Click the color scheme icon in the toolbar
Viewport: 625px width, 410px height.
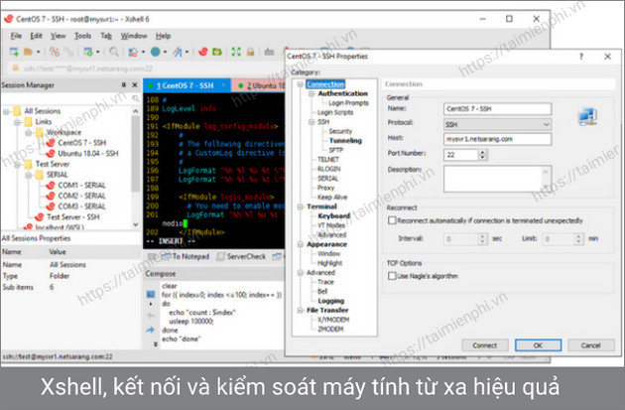point(133,52)
